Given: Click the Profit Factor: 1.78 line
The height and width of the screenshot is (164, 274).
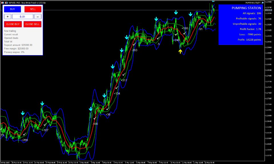Looking at the screenshot, I should coord(250,29).
